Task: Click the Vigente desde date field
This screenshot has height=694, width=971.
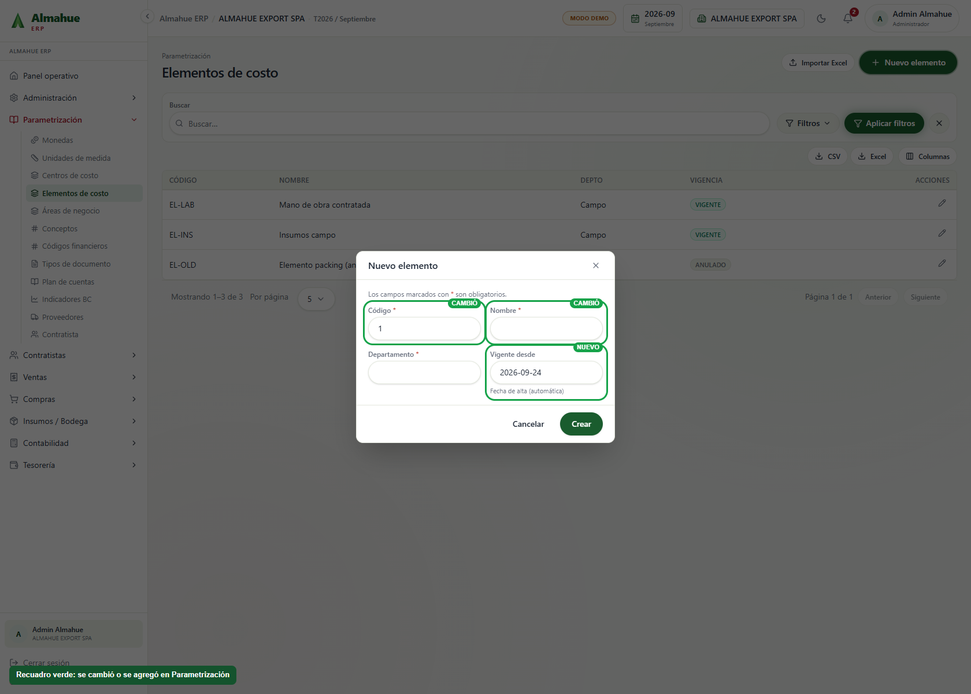Action: [x=546, y=372]
